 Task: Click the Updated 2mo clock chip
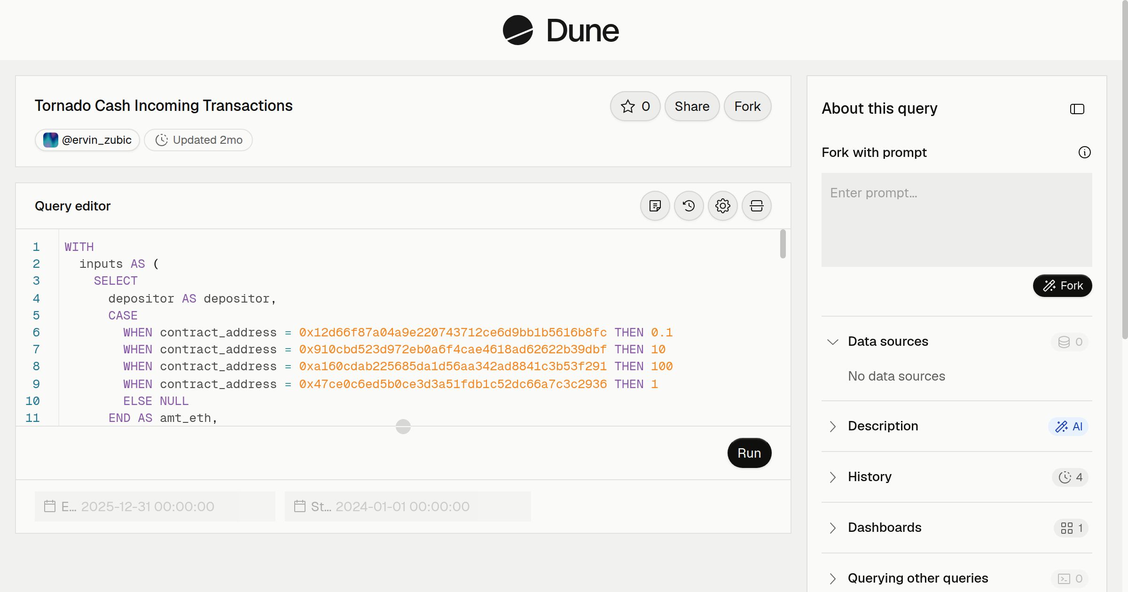[198, 140]
